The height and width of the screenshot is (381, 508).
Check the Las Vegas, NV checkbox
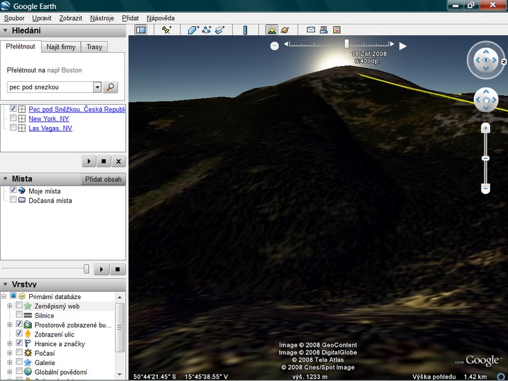(x=13, y=128)
